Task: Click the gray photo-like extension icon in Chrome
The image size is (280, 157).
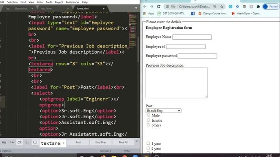Action: click(x=244, y=7)
